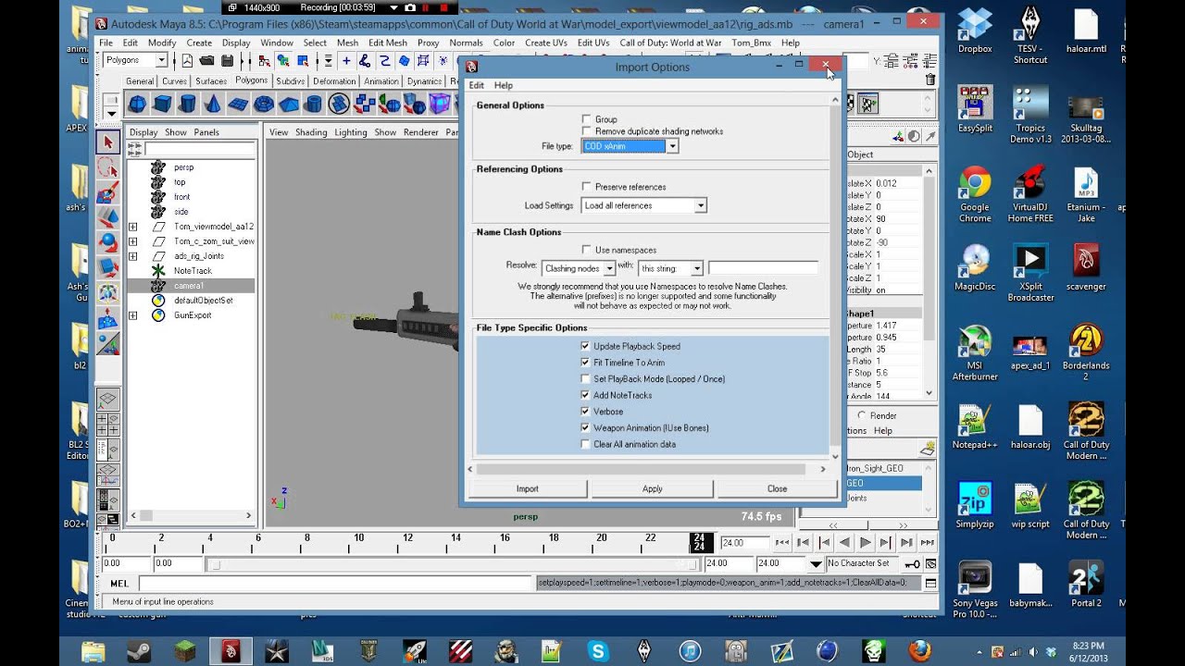The image size is (1185, 666).
Task: Select the arrow Select tool in toolbox
Action: [108, 142]
